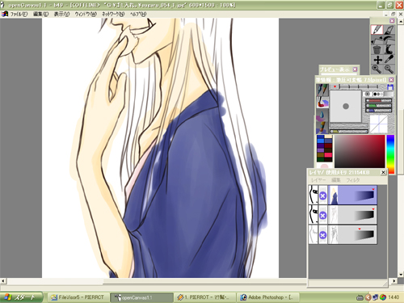Toggle the bottom layer eye visibility
Image resolution: width=404 pixels, height=303 pixels.
[x=314, y=234]
